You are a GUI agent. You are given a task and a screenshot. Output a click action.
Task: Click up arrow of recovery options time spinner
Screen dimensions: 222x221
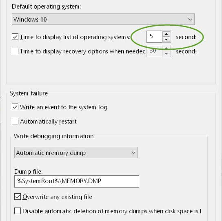point(166,48)
